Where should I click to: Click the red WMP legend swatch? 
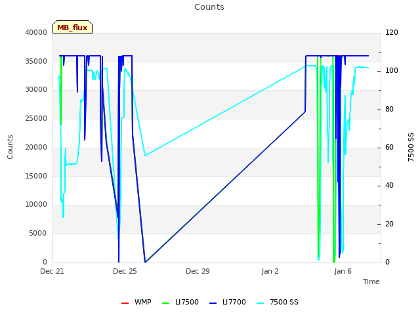[x=125, y=303]
